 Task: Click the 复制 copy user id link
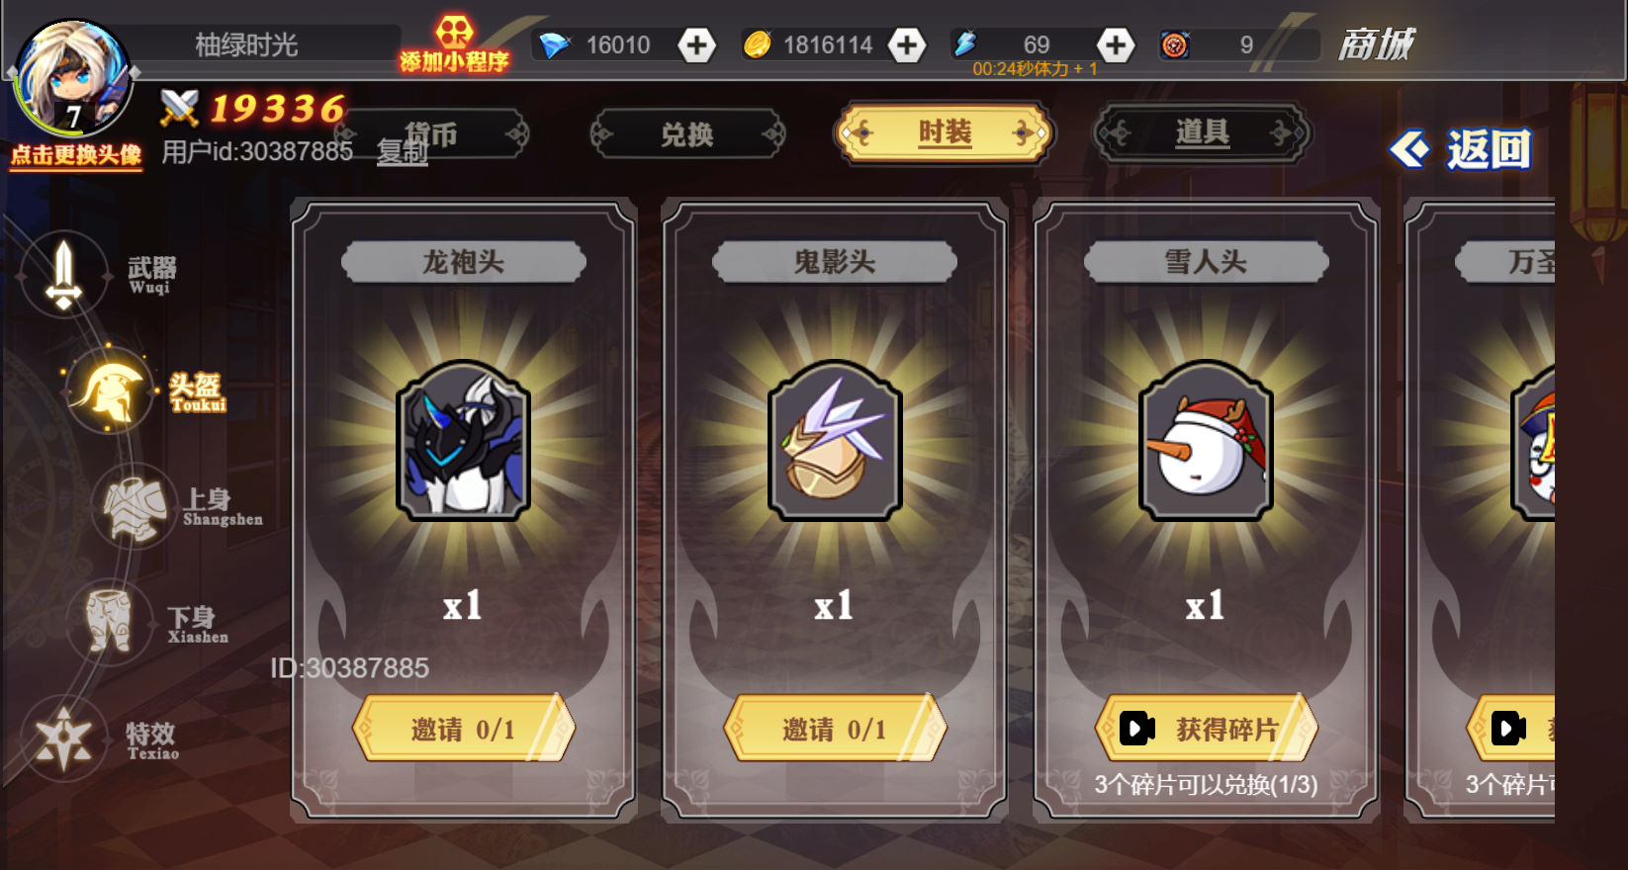[x=402, y=151]
